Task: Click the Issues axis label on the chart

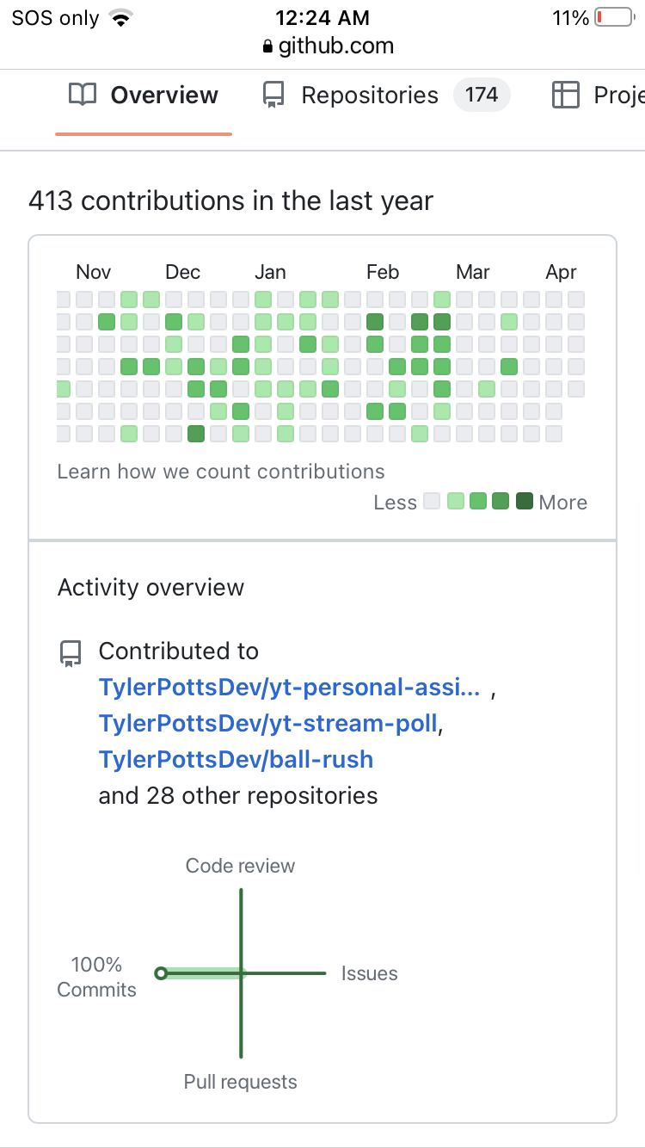Action: pos(369,973)
